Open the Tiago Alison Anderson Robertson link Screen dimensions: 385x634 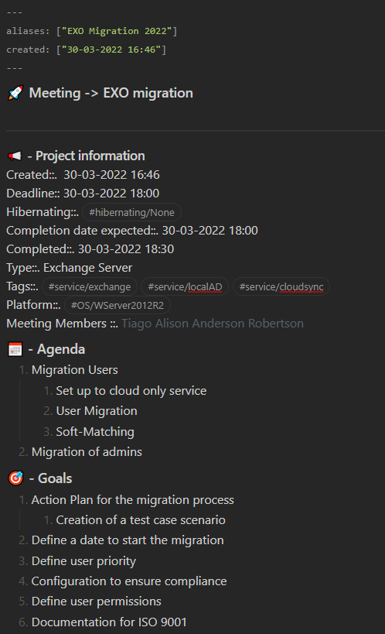pos(213,324)
